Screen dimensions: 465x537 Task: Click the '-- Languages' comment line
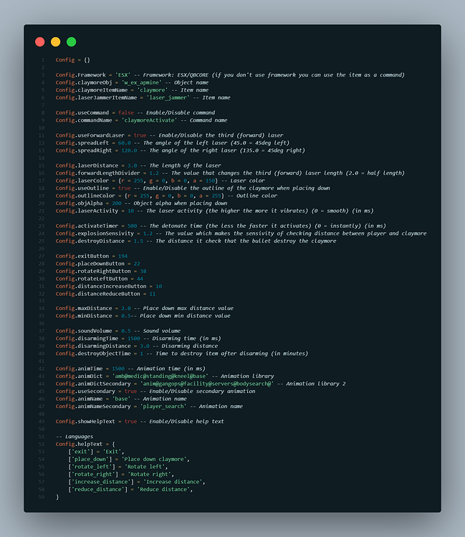click(x=75, y=436)
